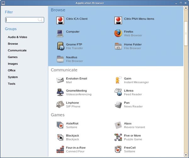Launch the Firefox web browser icon
189x158 pixels.
coord(118,33)
